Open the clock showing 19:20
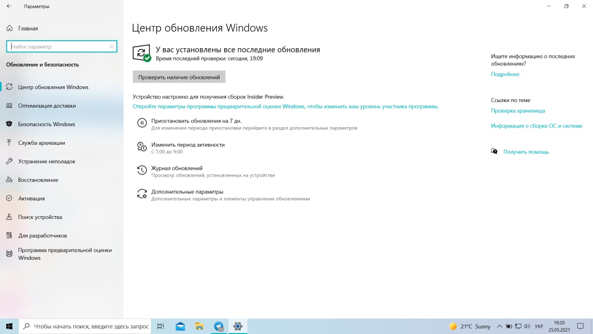 (x=559, y=326)
